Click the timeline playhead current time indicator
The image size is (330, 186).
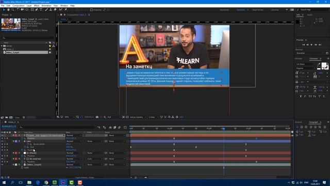pos(223,129)
